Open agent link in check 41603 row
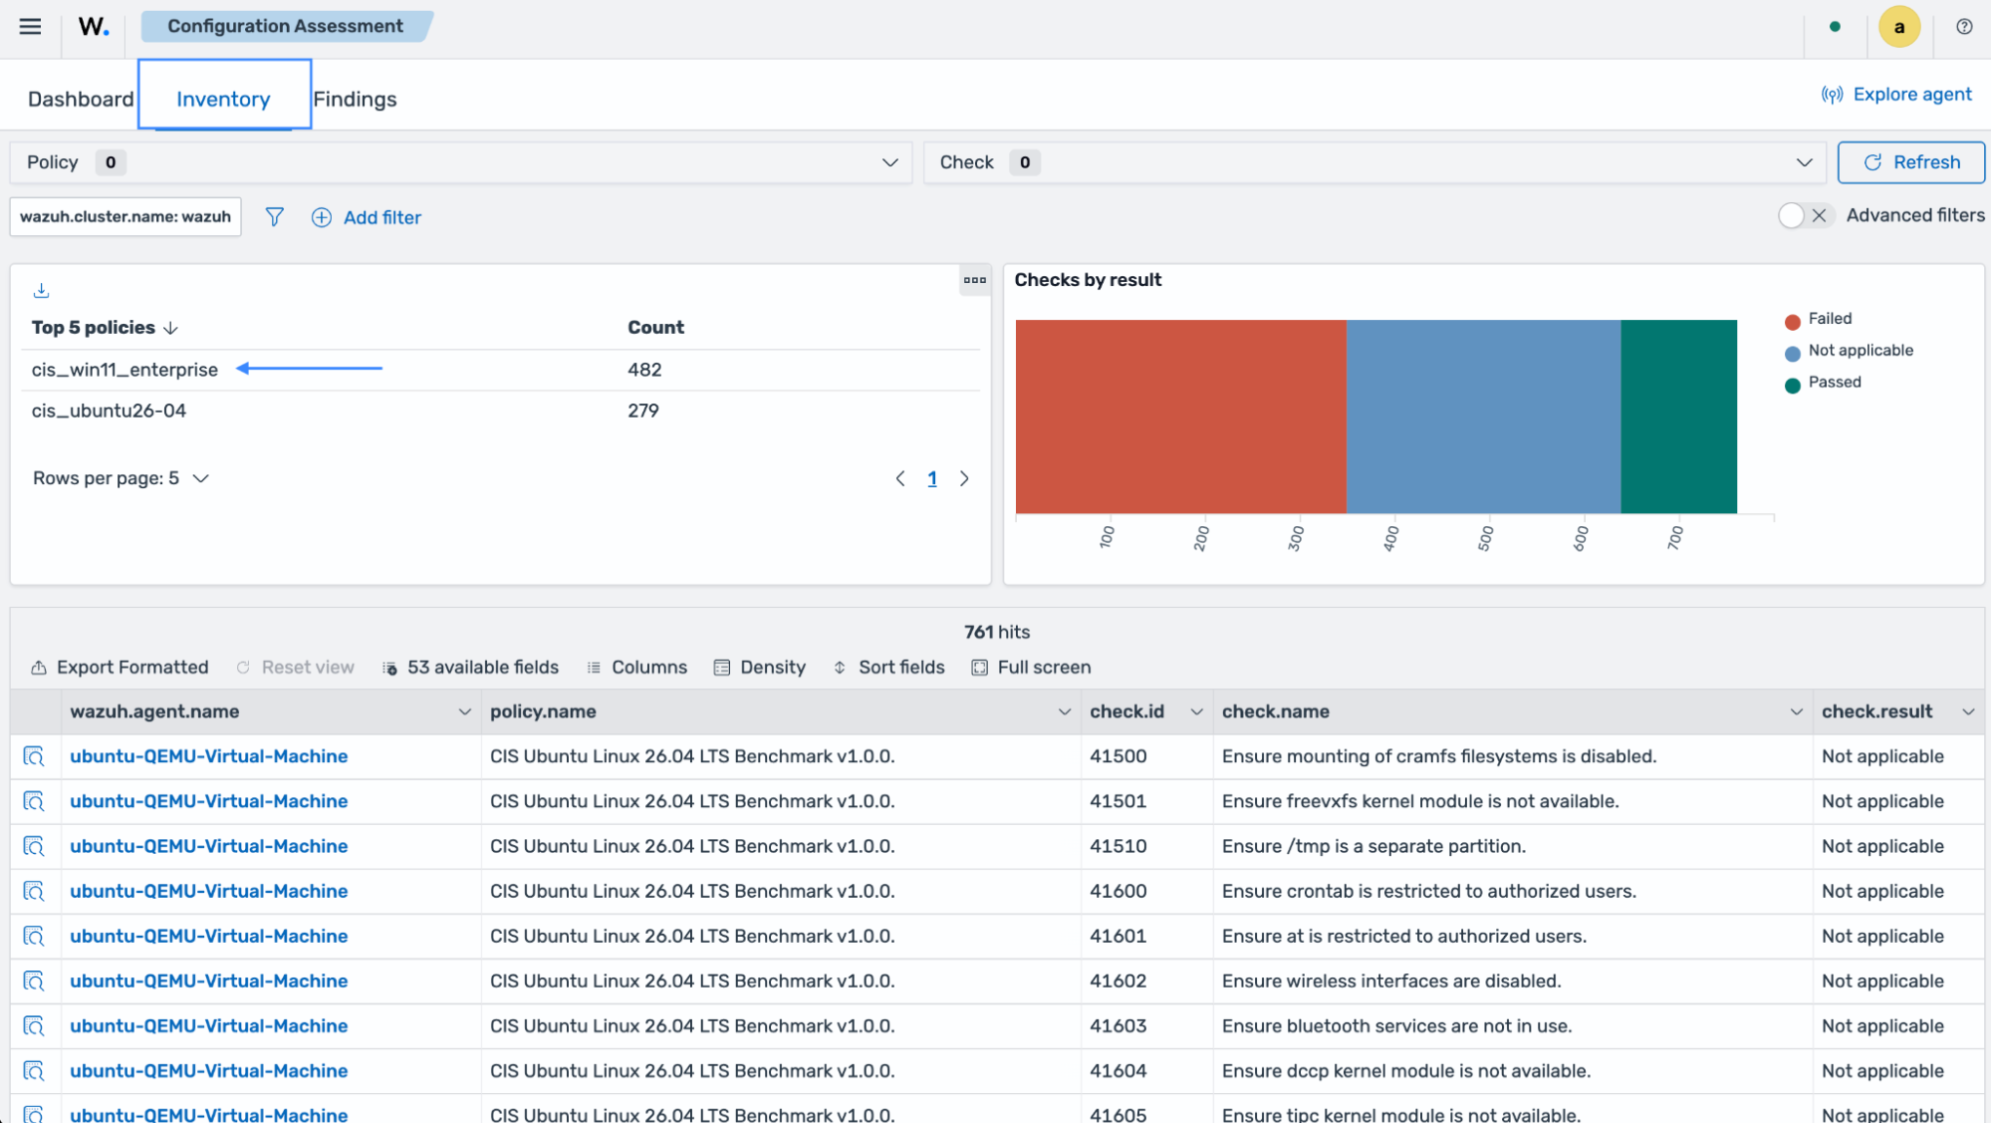This screenshot has width=1991, height=1124. click(208, 1025)
